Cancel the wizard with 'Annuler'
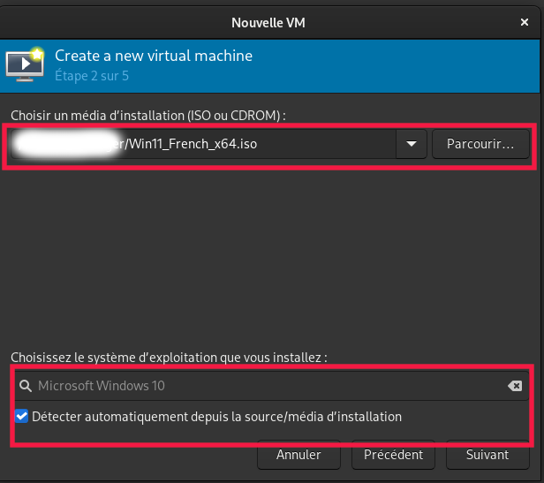Image resolution: width=544 pixels, height=483 pixels. click(298, 455)
